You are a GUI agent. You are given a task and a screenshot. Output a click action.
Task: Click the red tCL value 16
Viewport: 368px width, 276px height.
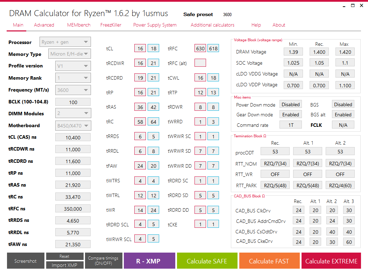click(x=140, y=48)
